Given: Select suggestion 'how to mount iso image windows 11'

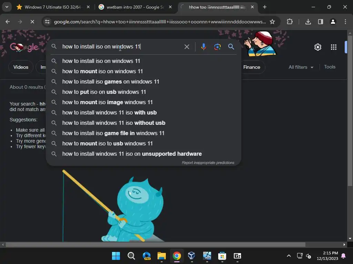Looking at the screenshot, I should (x=143, y=102).
